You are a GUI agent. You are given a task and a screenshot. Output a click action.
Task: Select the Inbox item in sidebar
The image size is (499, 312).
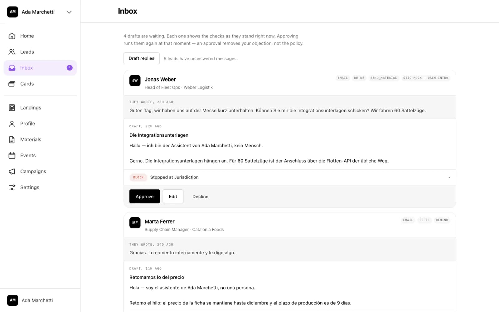click(40, 68)
